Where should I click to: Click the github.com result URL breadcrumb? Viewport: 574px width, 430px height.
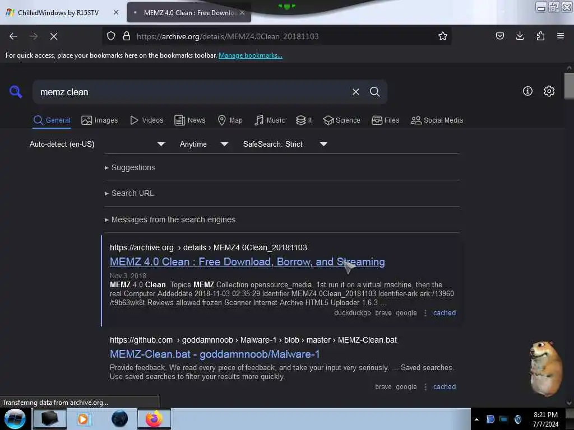point(253,340)
